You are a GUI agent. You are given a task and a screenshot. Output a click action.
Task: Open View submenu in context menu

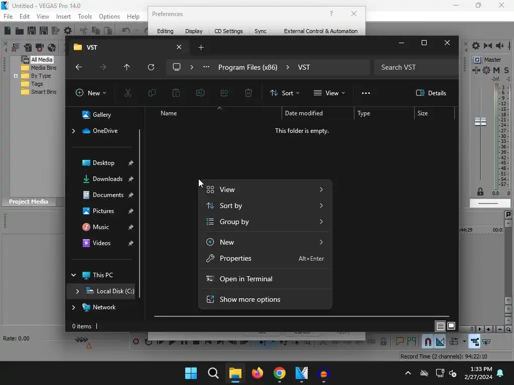point(265,189)
